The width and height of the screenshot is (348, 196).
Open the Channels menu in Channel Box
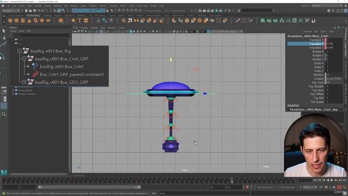point(307,32)
